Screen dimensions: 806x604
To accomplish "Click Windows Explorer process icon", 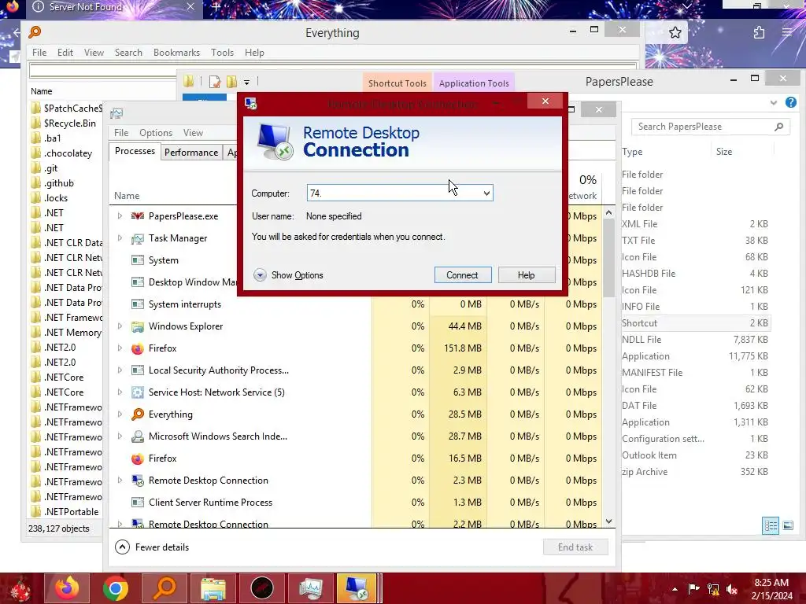I will 137,326.
